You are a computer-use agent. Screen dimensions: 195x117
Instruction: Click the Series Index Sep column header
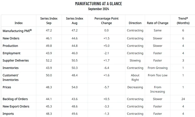49,21
